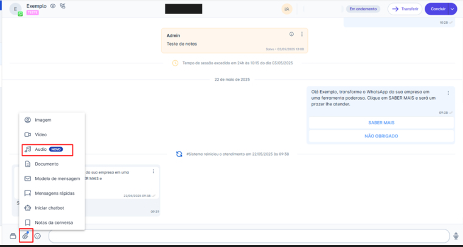Click the phone call icon beside Exemplo
This screenshot has height=247, width=463.
tap(63, 6)
